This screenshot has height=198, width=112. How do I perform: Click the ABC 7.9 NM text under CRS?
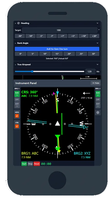coord(30,96)
